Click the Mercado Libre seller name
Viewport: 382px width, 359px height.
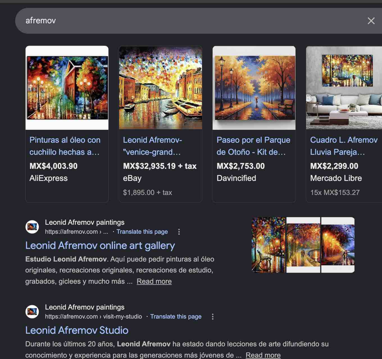336,178
